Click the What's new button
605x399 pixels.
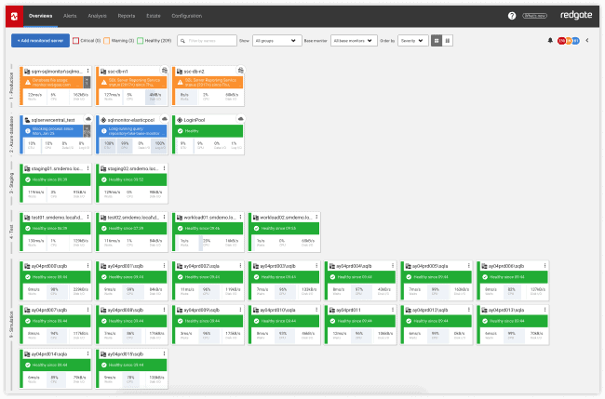pos(535,16)
